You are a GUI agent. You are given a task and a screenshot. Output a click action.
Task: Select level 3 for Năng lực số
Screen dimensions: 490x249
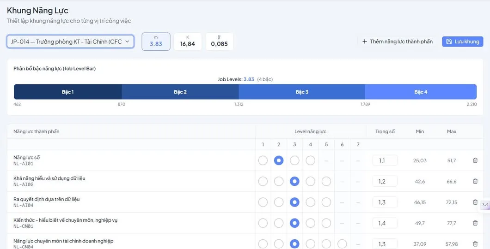[294, 160]
